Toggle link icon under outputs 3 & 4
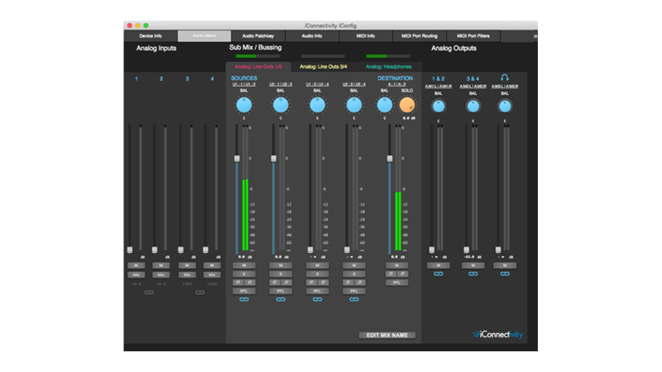Screen dimensions: 662x372 473,274
